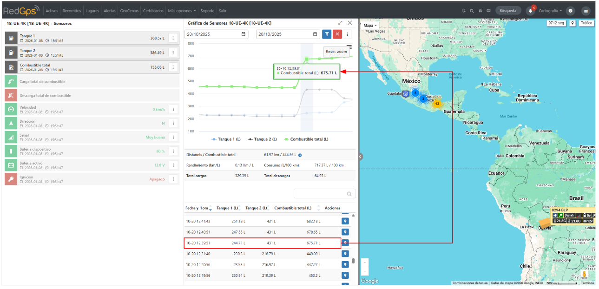Open the Combustible total three-dot options
Viewport: 599px width, 289px height.
173,67
